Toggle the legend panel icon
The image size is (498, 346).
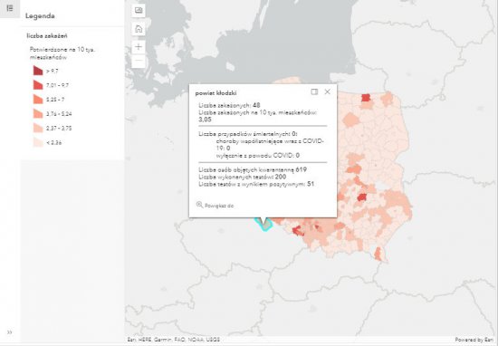click(x=10, y=8)
